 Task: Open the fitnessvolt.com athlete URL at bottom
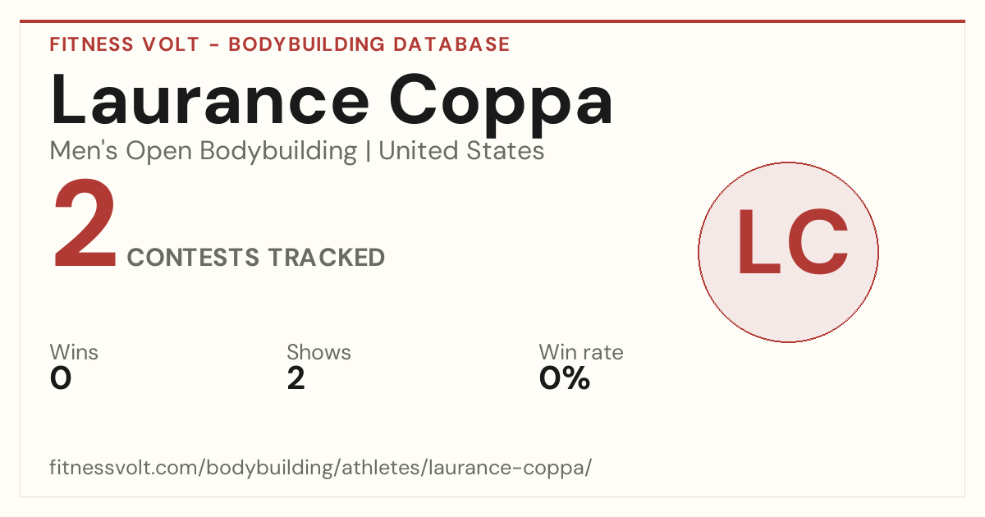(321, 468)
